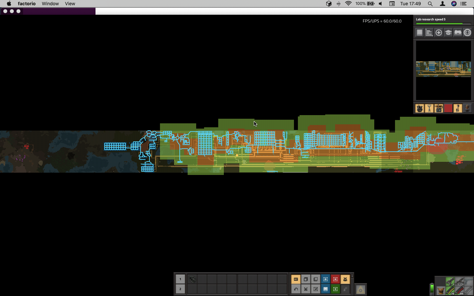
Task: Click the red ammo magazine showing 86
Action: pos(459,291)
